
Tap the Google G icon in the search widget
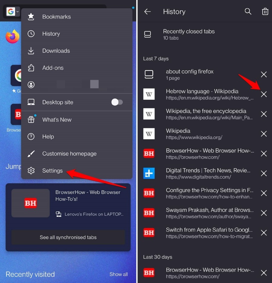pos(11,11)
